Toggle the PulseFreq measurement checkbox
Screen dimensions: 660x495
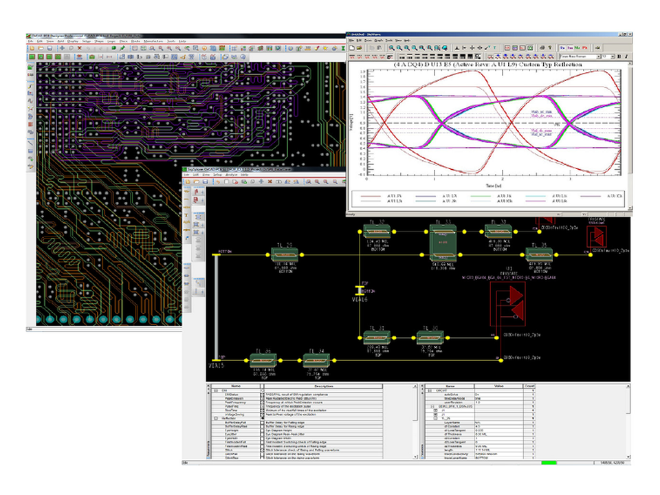(x=262, y=406)
